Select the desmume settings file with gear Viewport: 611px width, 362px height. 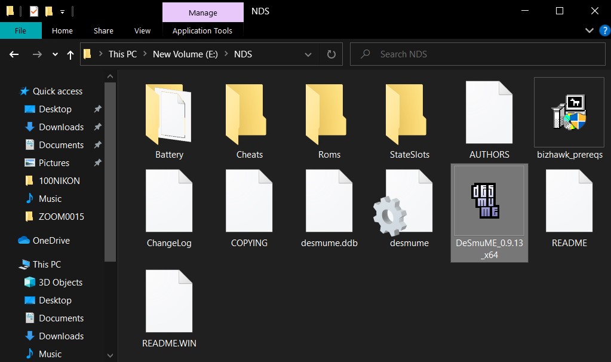pos(403,203)
